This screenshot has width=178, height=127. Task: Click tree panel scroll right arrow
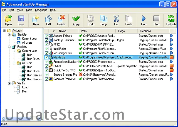coord(39,118)
